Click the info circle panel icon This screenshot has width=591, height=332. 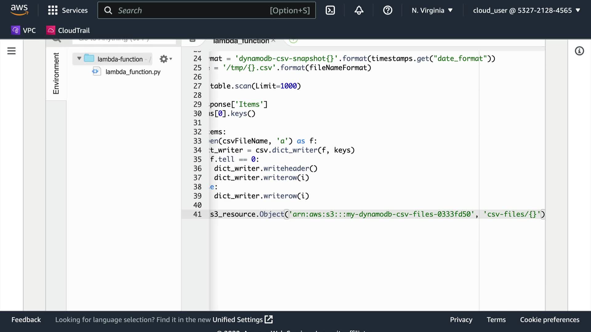(579, 51)
